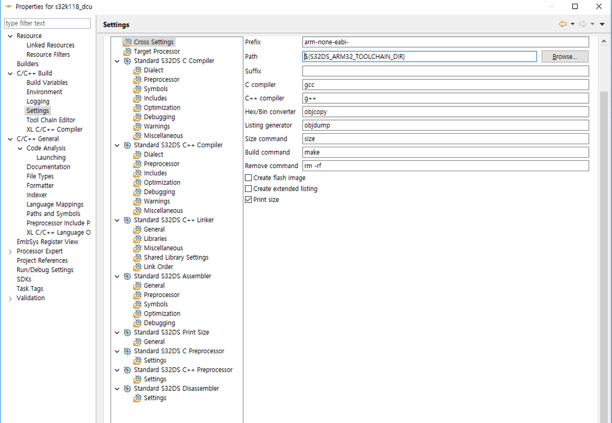Click the icon beside Libraries under C++ Linker
Image resolution: width=612 pixels, height=423 pixels.
(137, 239)
